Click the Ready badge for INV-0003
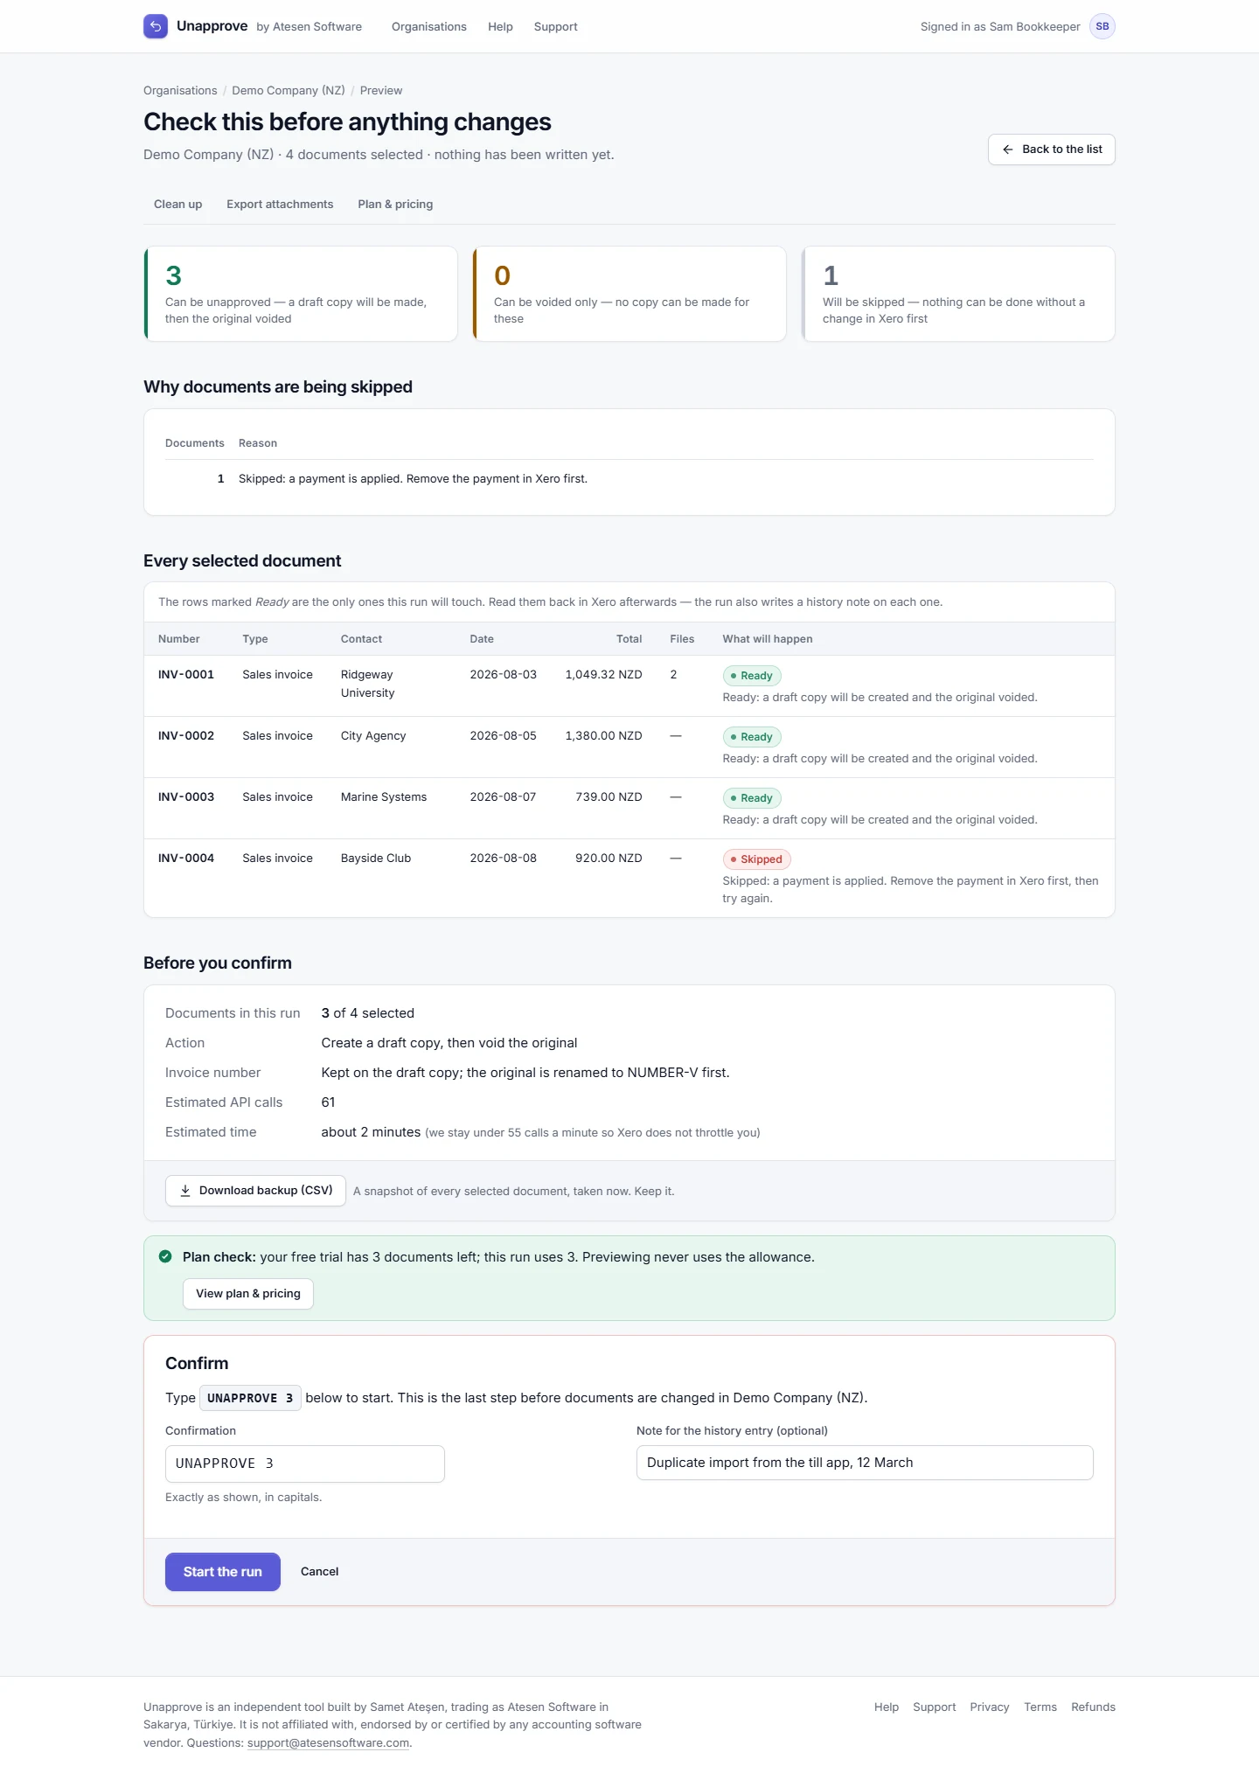The image size is (1259, 1773). [752, 798]
